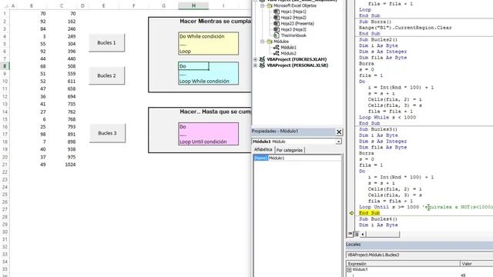Collapse Microsoft Excel Objetos folder

pyautogui.click(x=262, y=5)
